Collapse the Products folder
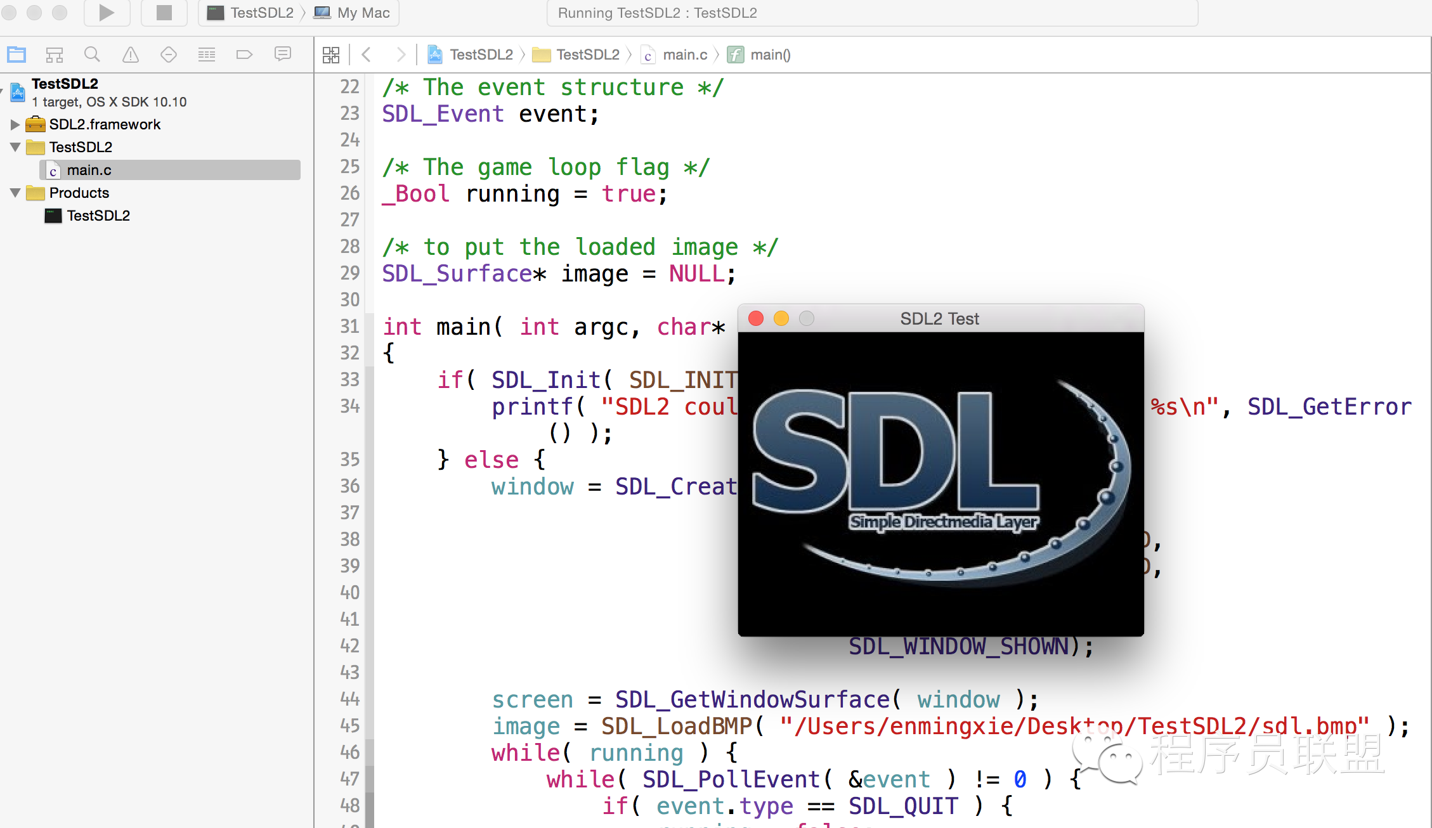The height and width of the screenshot is (828, 1432). pyautogui.click(x=15, y=193)
